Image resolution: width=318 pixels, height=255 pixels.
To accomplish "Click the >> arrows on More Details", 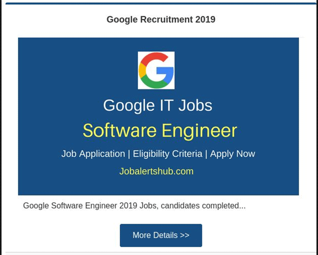I will tap(184, 235).
